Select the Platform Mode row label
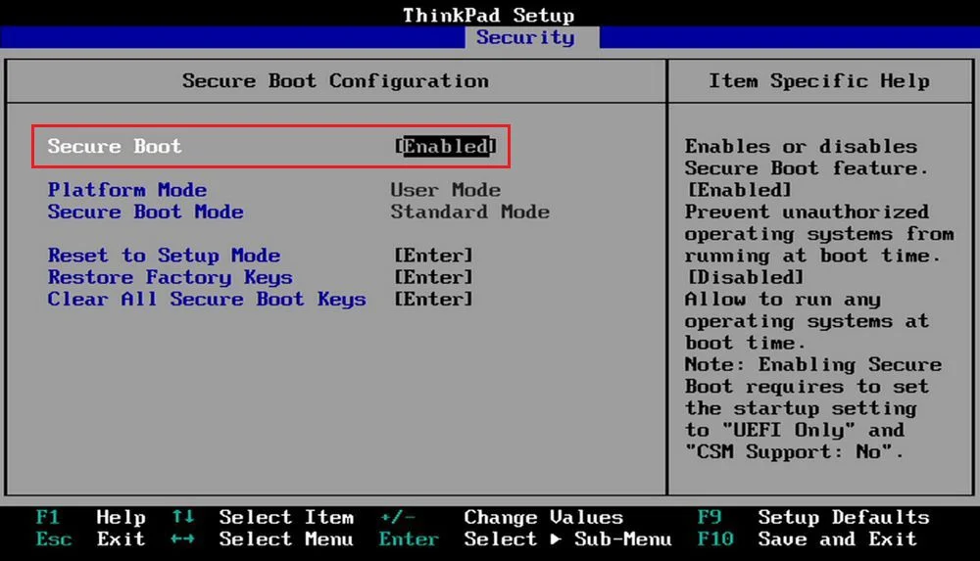The height and width of the screenshot is (561, 980). [127, 190]
